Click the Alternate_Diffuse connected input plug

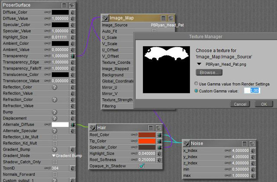72,125
